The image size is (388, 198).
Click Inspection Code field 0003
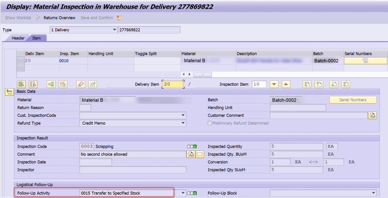tap(87, 147)
